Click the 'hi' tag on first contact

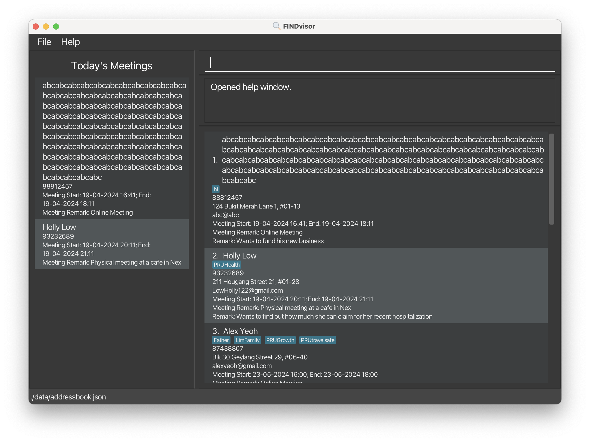[215, 189]
